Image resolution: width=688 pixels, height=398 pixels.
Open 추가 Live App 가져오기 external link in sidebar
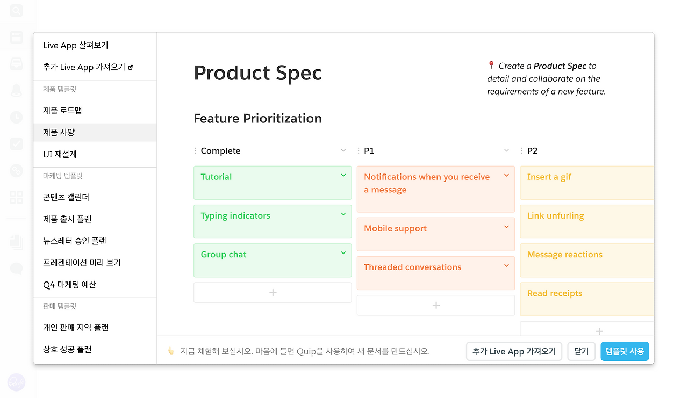click(88, 67)
